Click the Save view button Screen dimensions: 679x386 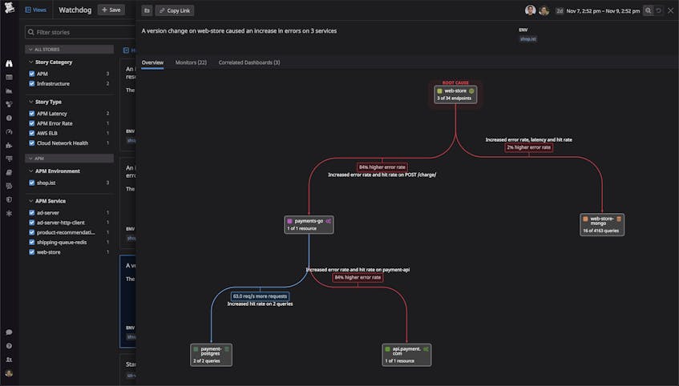tap(111, 10)
